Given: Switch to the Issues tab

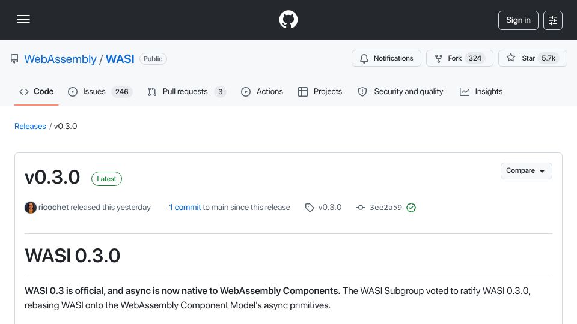Looking at the screenshot, I should point(100,91).
